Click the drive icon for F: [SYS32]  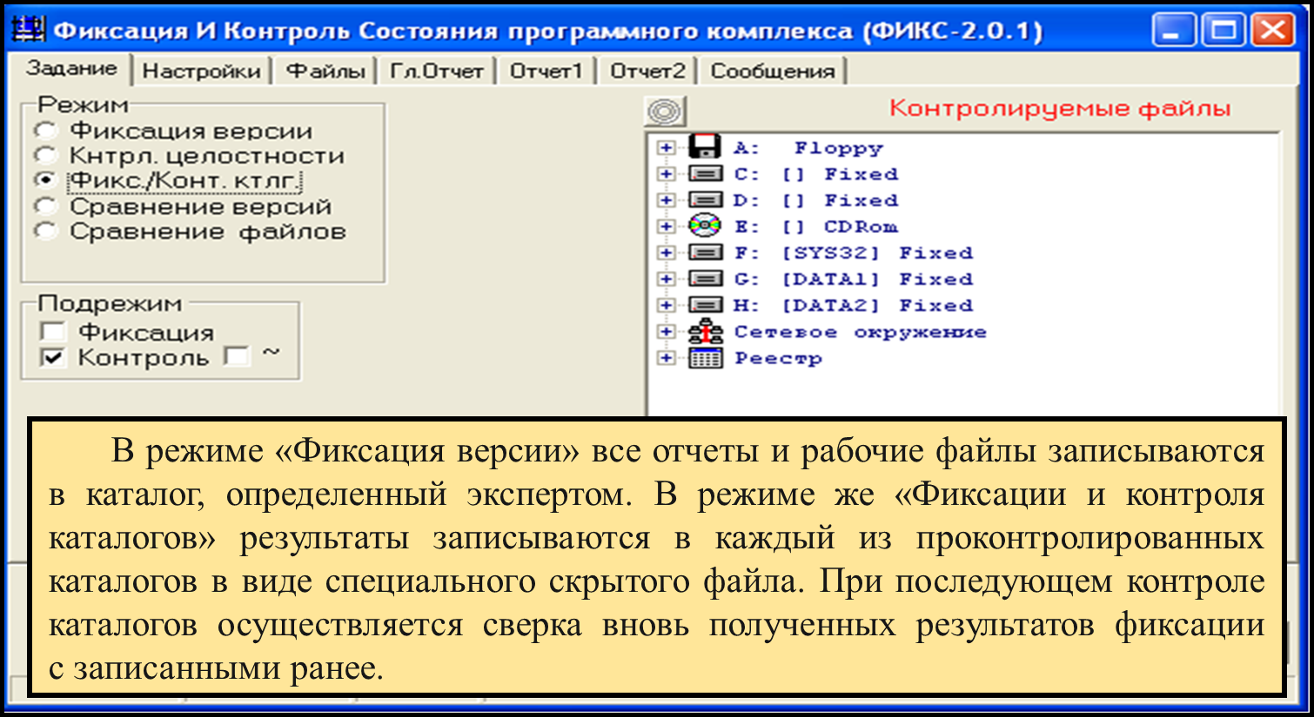[x=705, y=253]
